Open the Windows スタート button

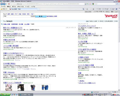5,95
